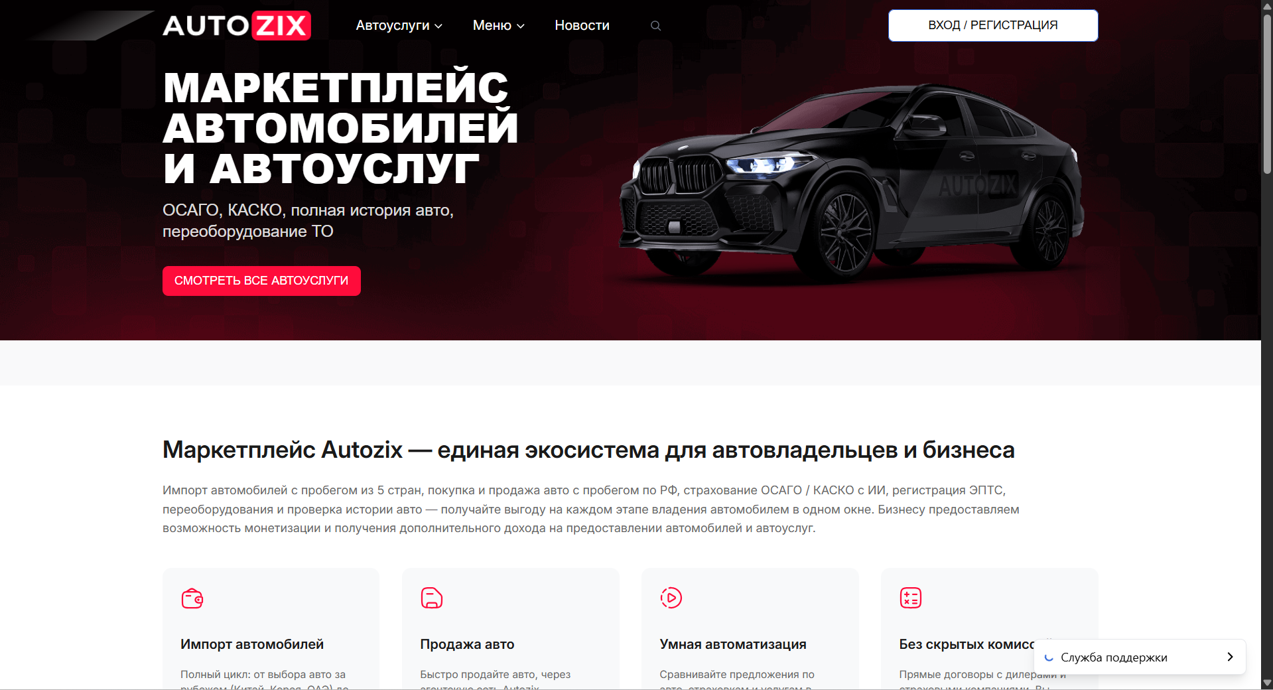
Task: Click ВХОД / РЕГИСТРАЦИЯ button
Action: click(x=993, y=25)
